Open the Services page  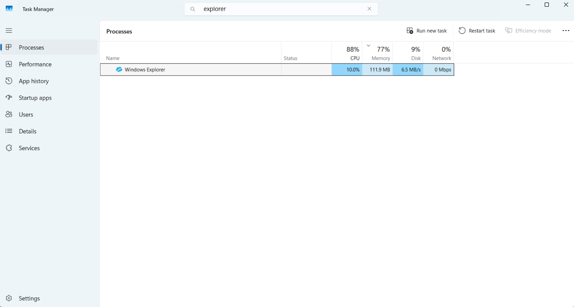click(x=49, y=148)
